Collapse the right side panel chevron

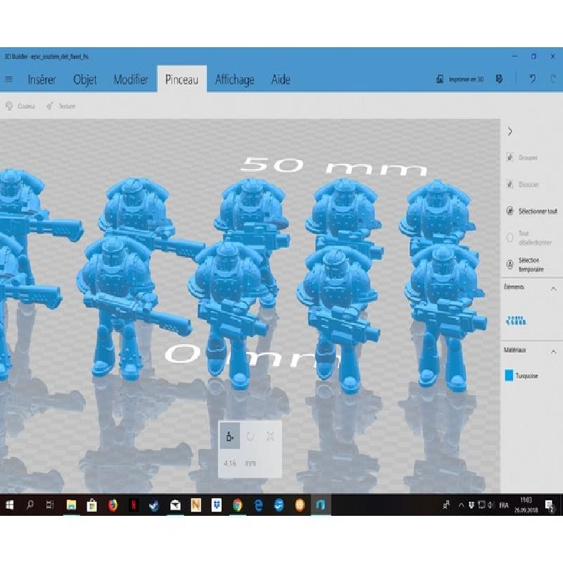(510, 132)
